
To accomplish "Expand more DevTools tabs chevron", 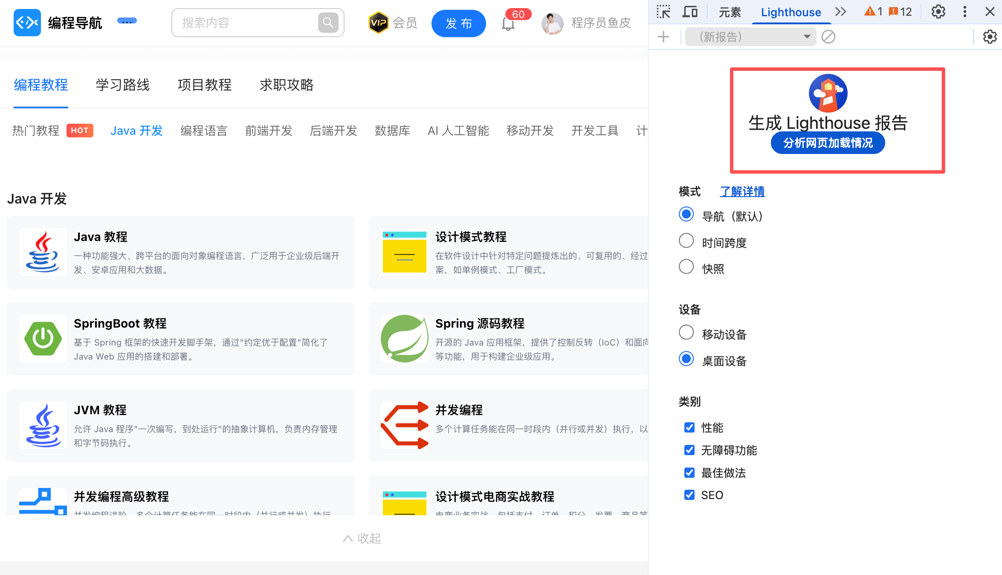I will (x=840, y=12).
